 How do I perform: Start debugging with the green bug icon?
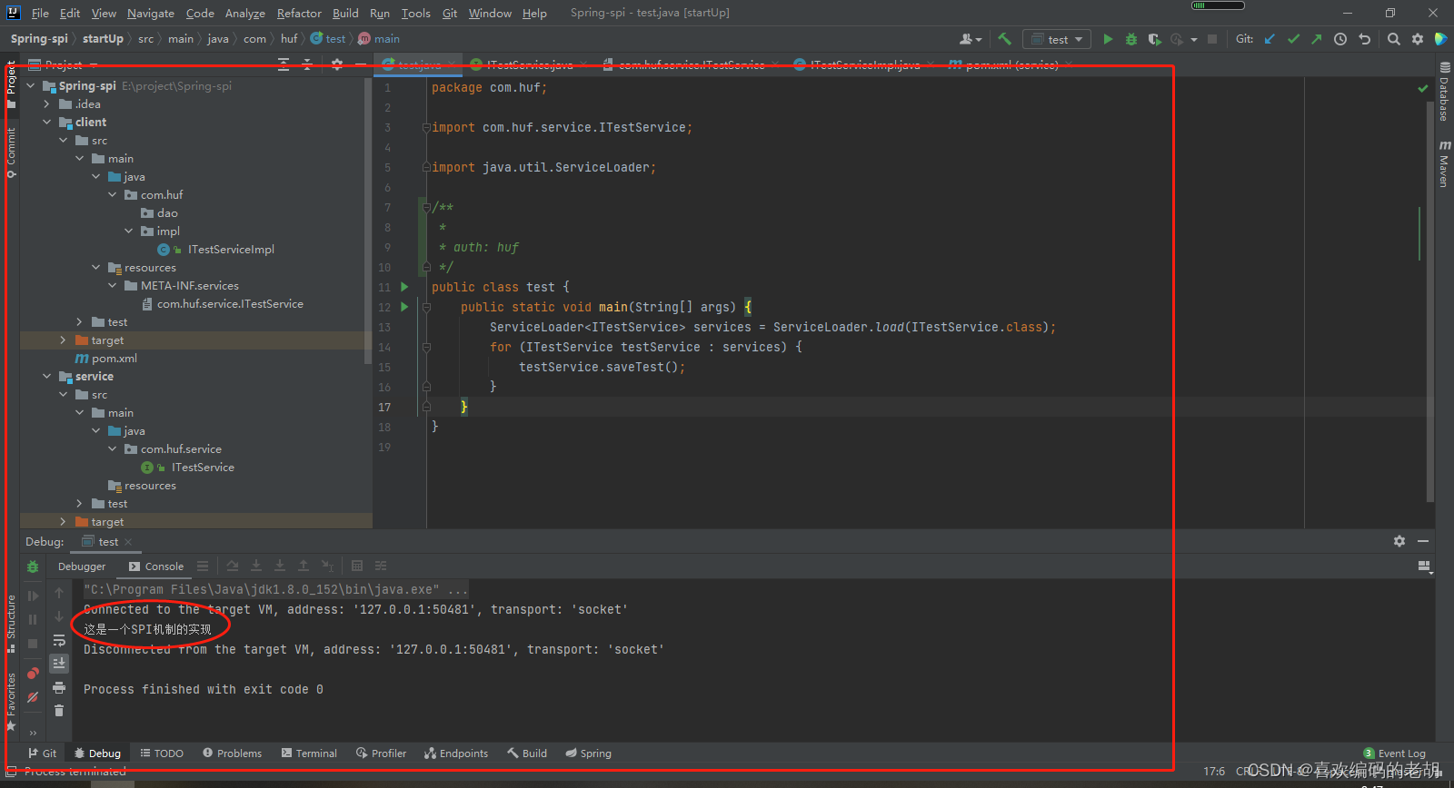(1131, 39)
